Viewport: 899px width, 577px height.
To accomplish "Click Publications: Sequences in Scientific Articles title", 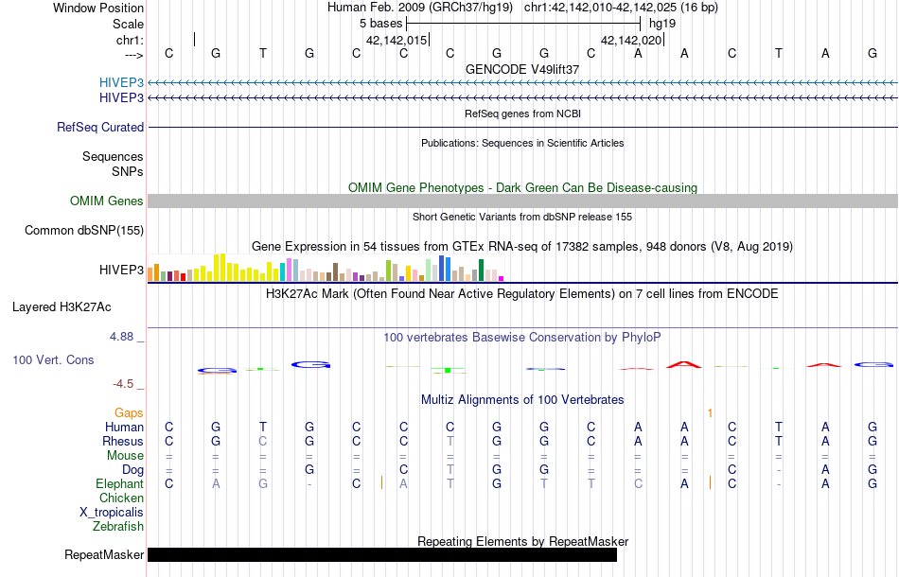I will 522,143.
